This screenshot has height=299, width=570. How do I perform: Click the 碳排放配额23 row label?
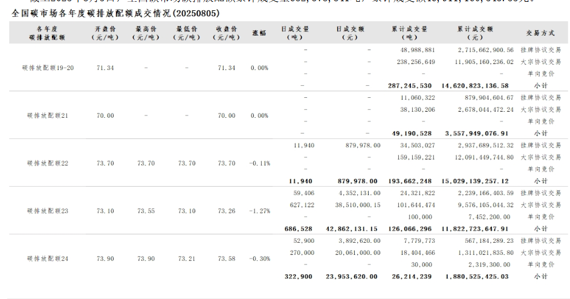pyautogui.click(x=48, y=211)
